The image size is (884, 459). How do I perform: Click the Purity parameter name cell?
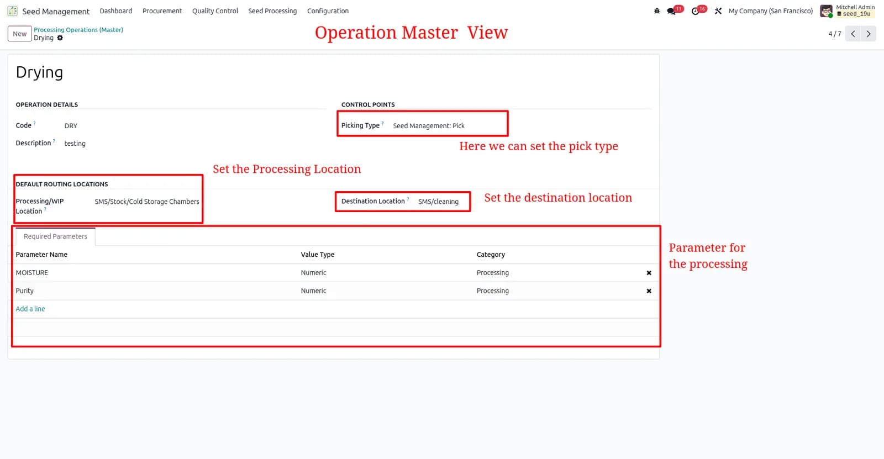tap(25, 291)
